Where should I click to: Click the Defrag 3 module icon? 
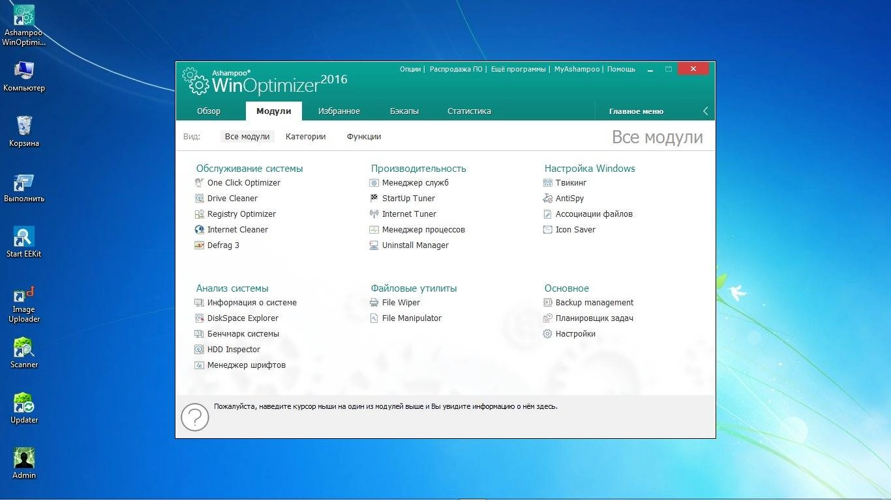pyautogui.click(x=200, y=245)
